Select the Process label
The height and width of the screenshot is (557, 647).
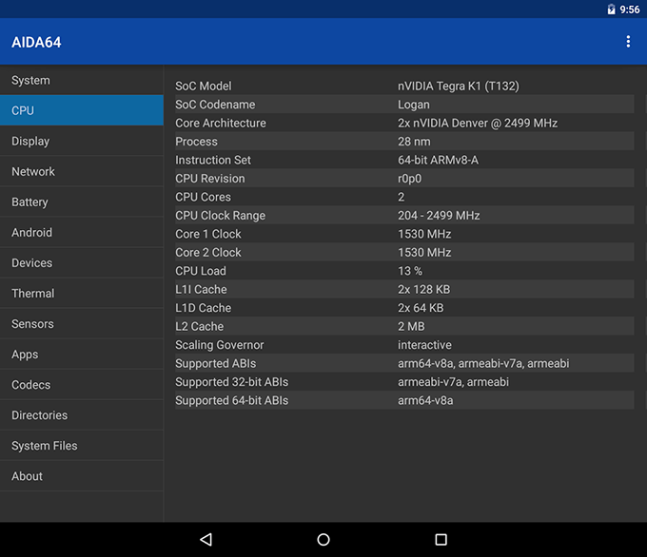point(196,142)
